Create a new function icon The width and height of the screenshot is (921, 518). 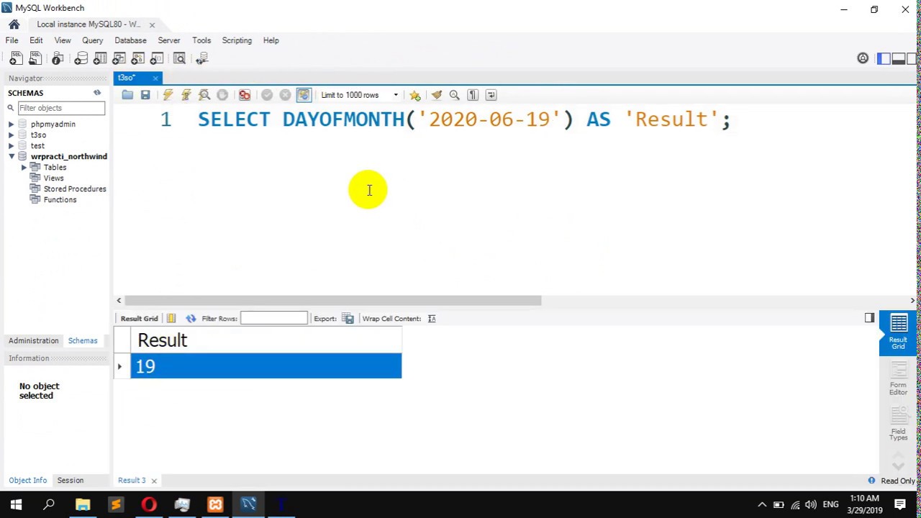156,58
